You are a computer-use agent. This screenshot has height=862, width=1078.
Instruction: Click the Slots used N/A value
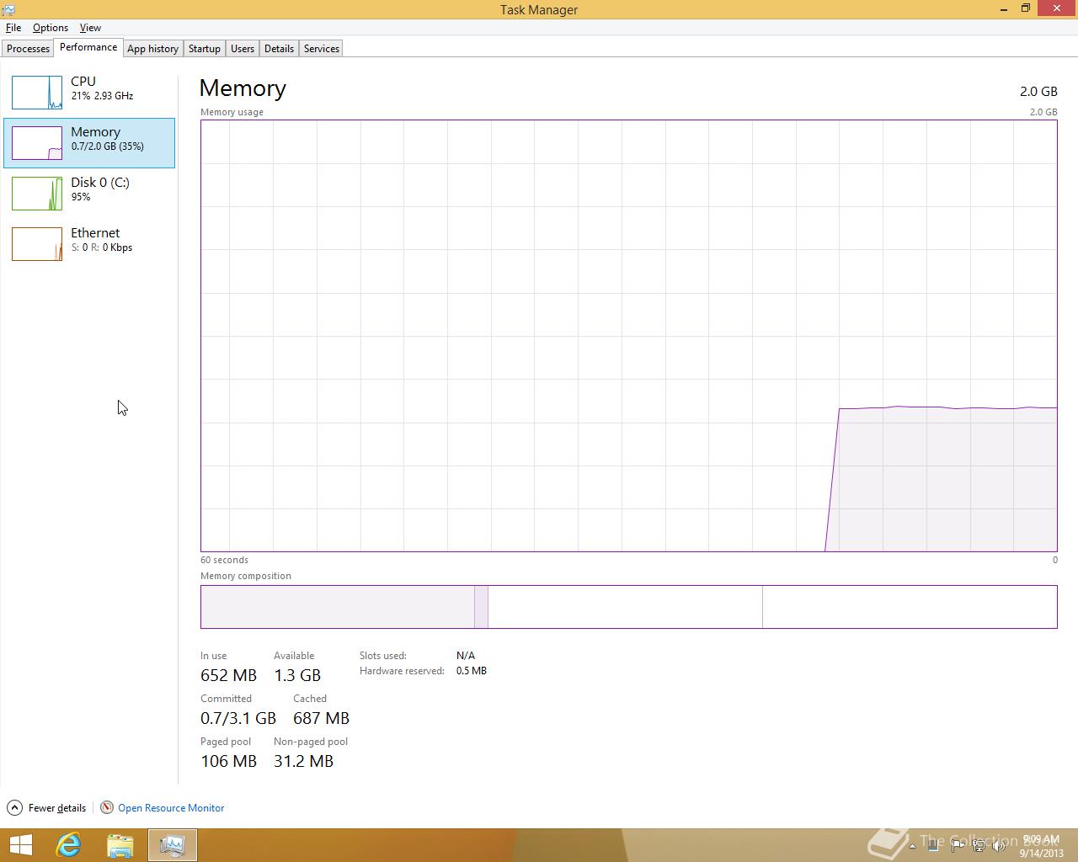click(466, 655)
